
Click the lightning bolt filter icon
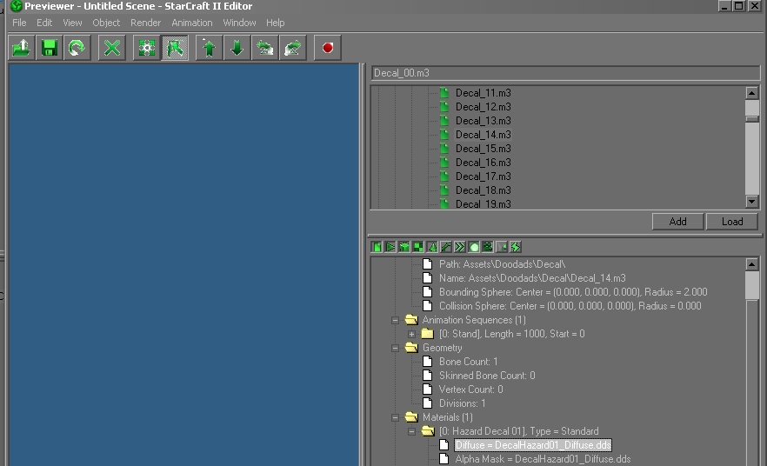click(x=516, y=247)
